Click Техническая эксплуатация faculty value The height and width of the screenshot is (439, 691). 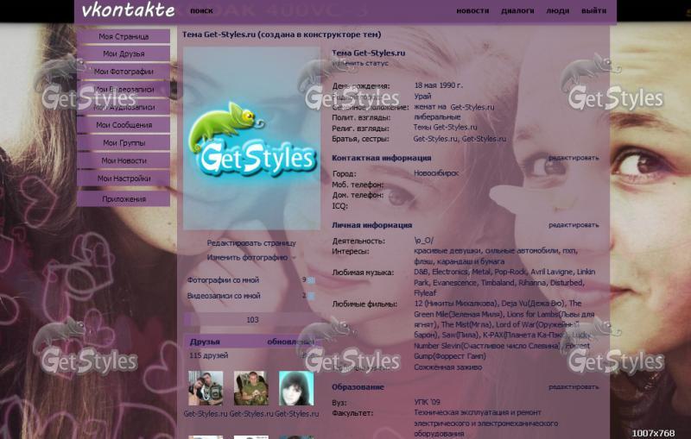pyautogui.click(x=460, y=412)
